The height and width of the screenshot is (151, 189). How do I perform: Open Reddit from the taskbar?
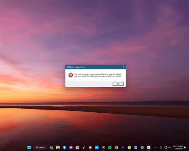point(90,147)
